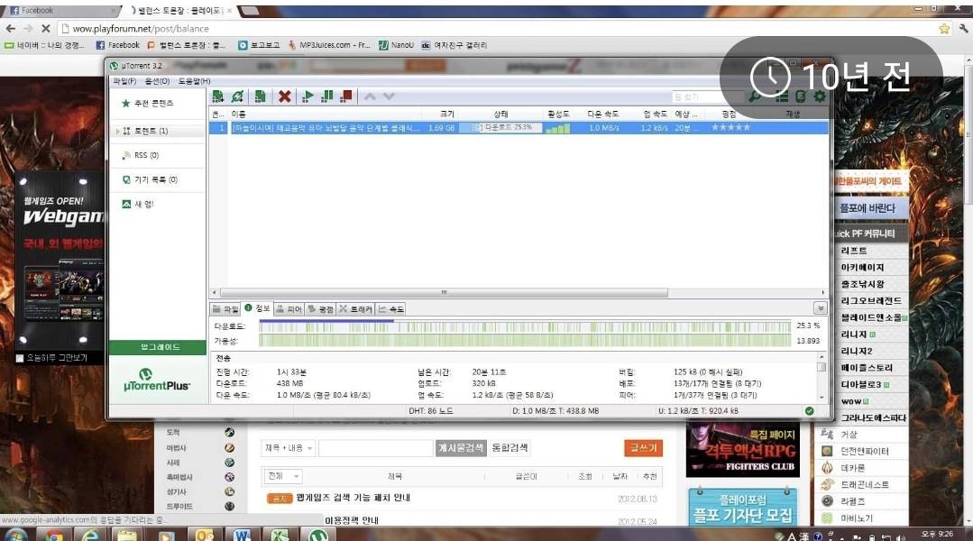Viewport: 973px width, 541px height.
Task: Click the orange 글쓰기 button
Action: 642,448
